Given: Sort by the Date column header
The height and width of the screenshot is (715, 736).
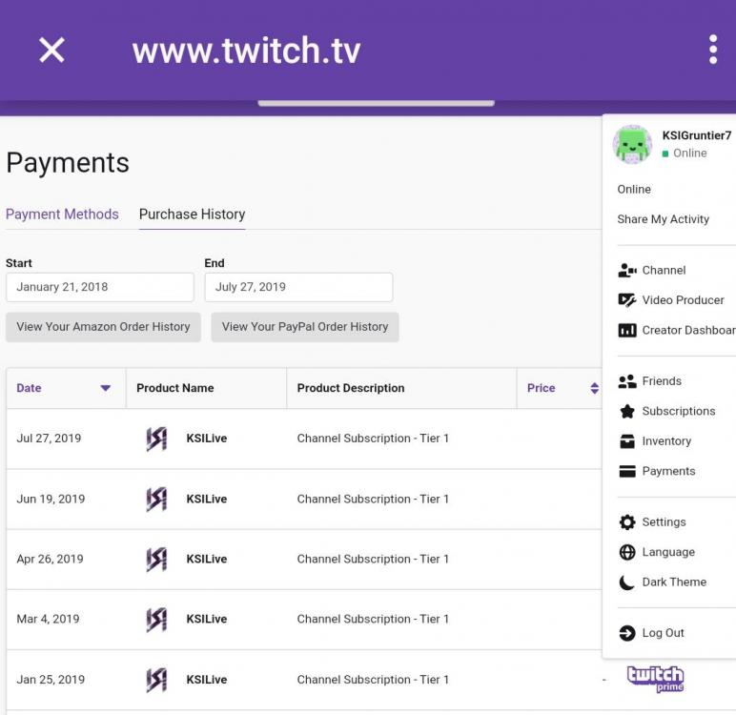Looking at the screenshot, I should pyautogui.click(x=29, y=388).
